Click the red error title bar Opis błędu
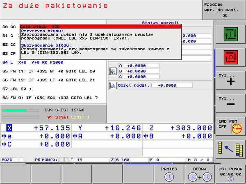Viewport: 246px width, 184px height. (100, 27)
